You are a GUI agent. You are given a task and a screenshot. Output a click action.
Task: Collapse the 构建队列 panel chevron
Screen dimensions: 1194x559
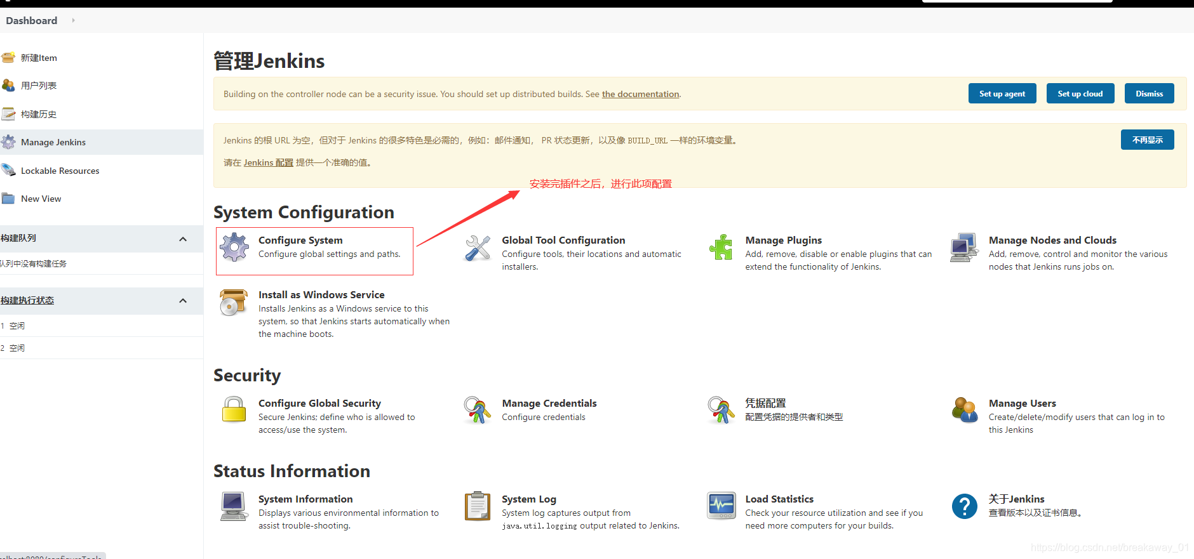pyautogui.click(x=183, y=239)
